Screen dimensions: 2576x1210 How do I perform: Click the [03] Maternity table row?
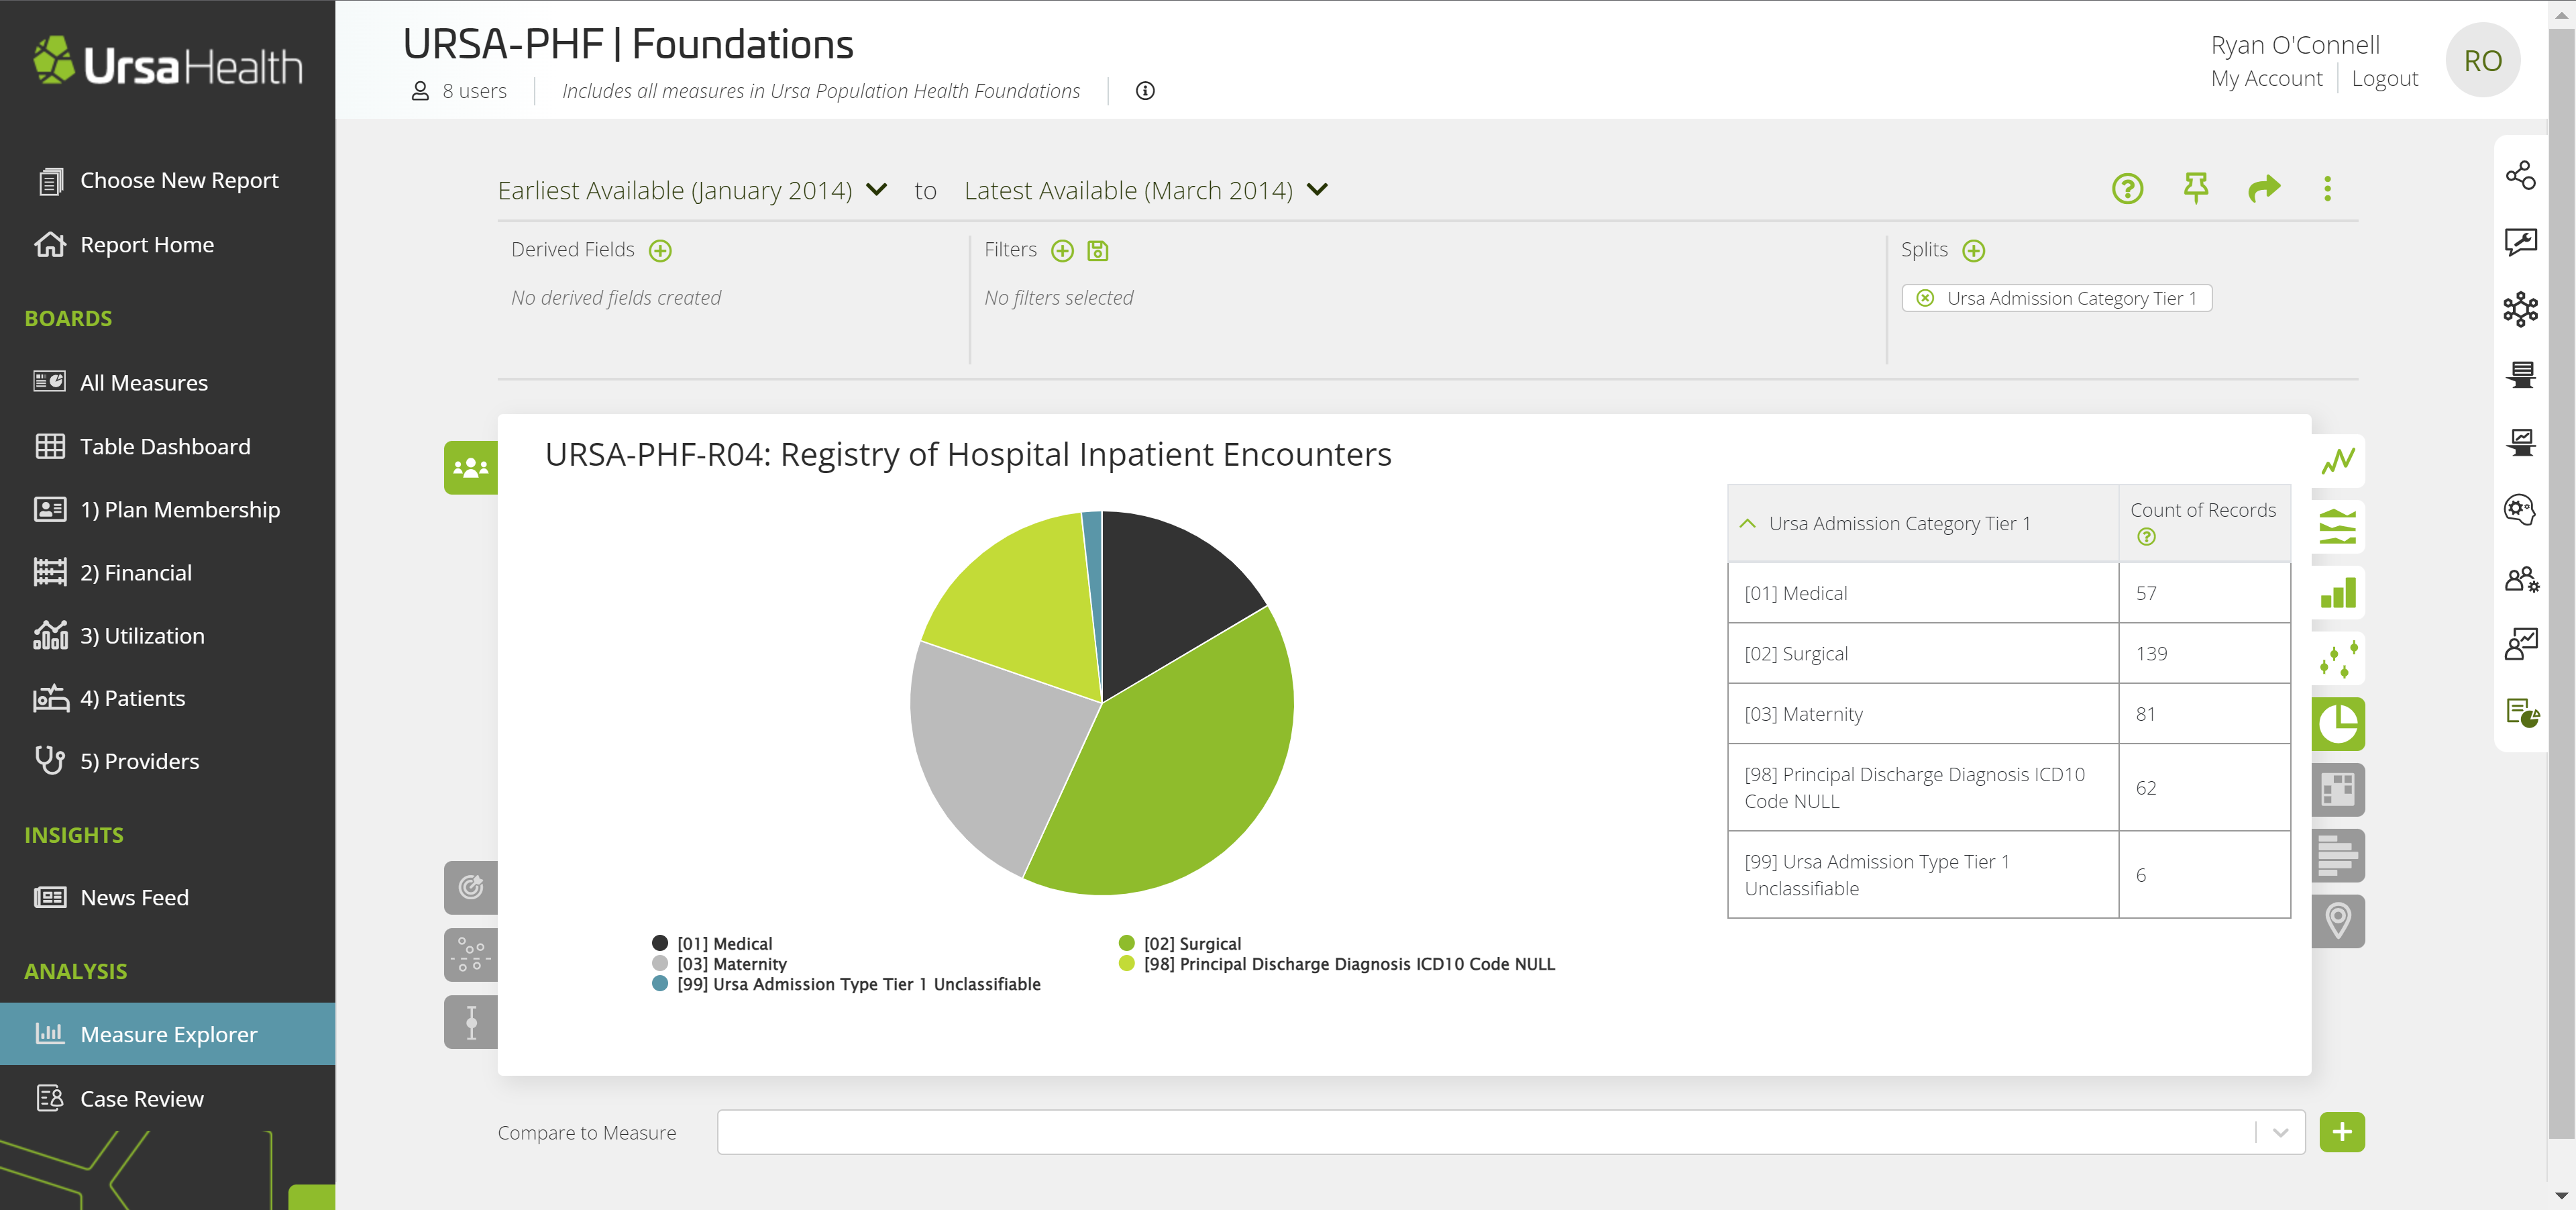click(x=2008, y=714)
